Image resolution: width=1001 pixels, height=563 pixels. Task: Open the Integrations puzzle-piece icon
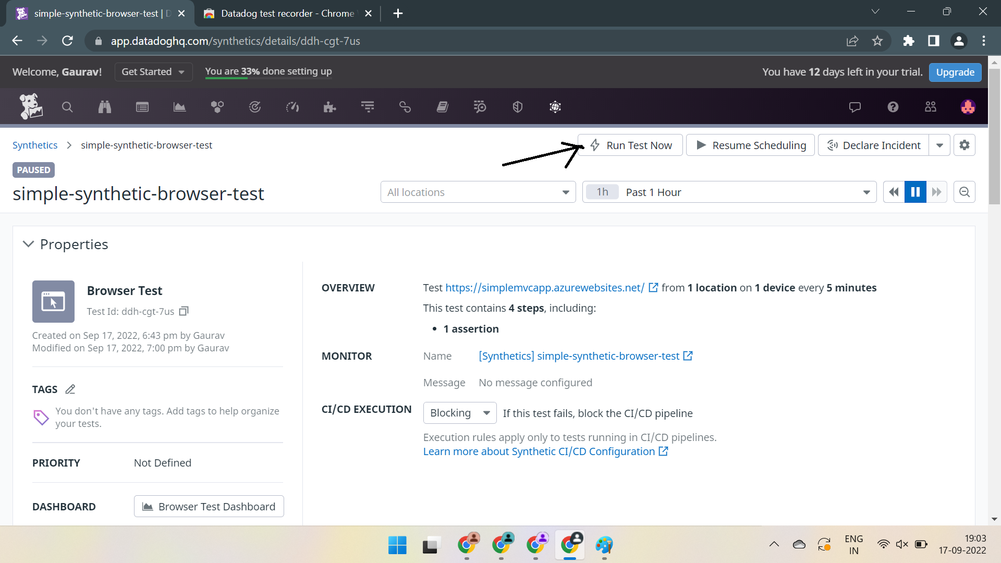click(x=330, y=107)
